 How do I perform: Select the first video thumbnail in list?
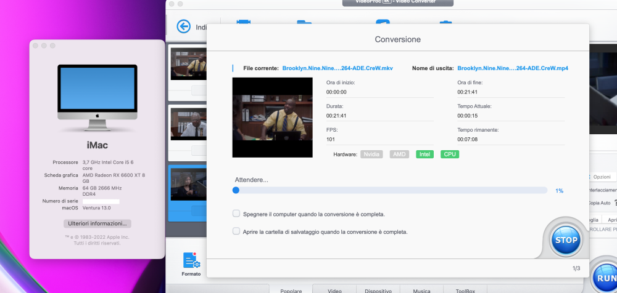click(188, 64)
